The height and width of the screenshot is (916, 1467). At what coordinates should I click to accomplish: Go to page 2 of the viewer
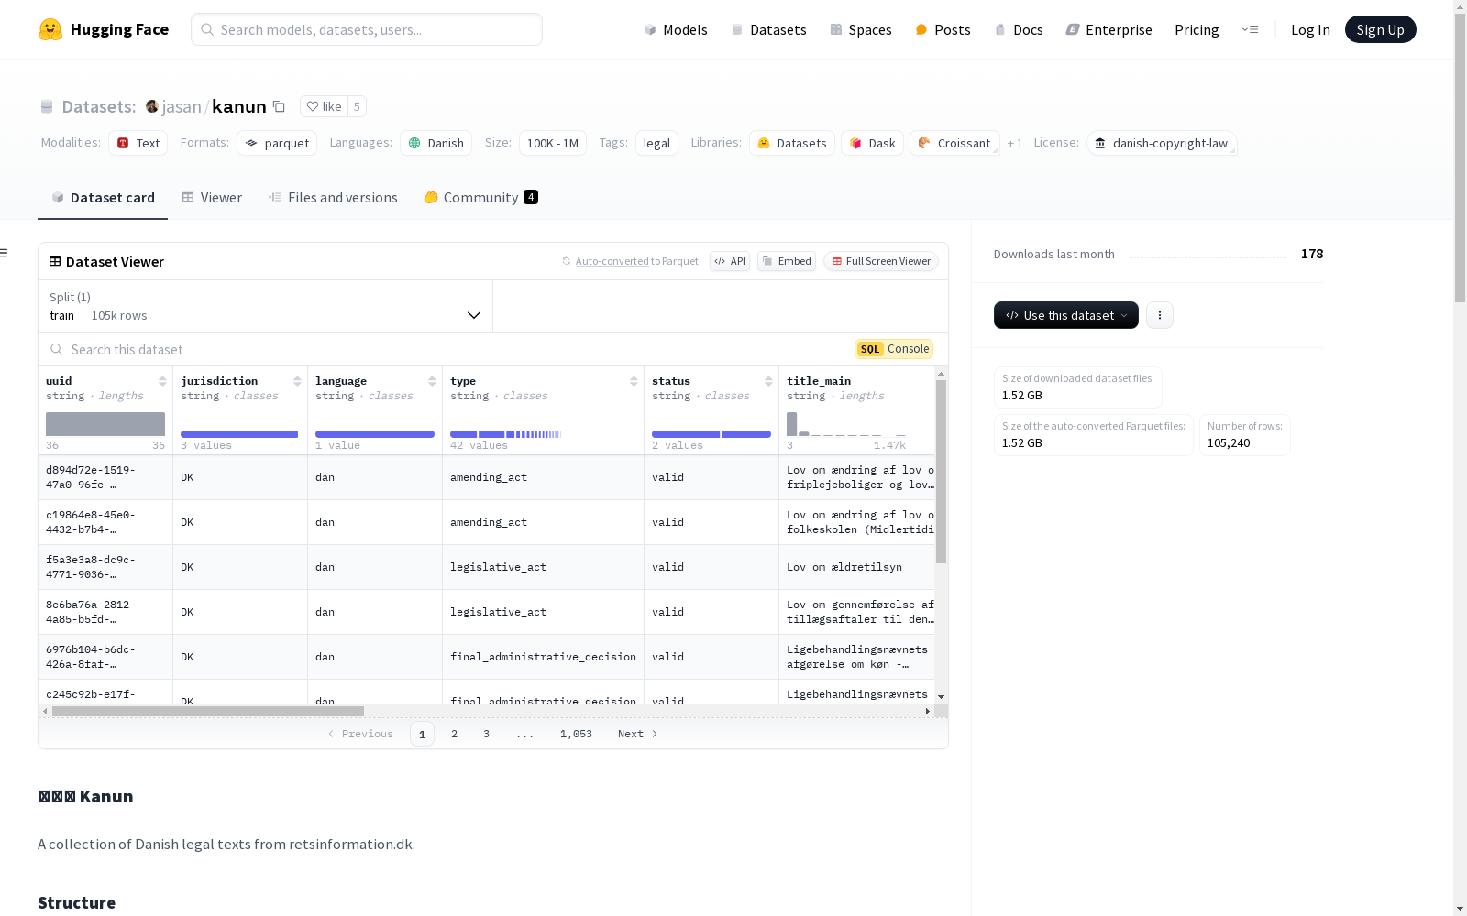click(454, 734)
